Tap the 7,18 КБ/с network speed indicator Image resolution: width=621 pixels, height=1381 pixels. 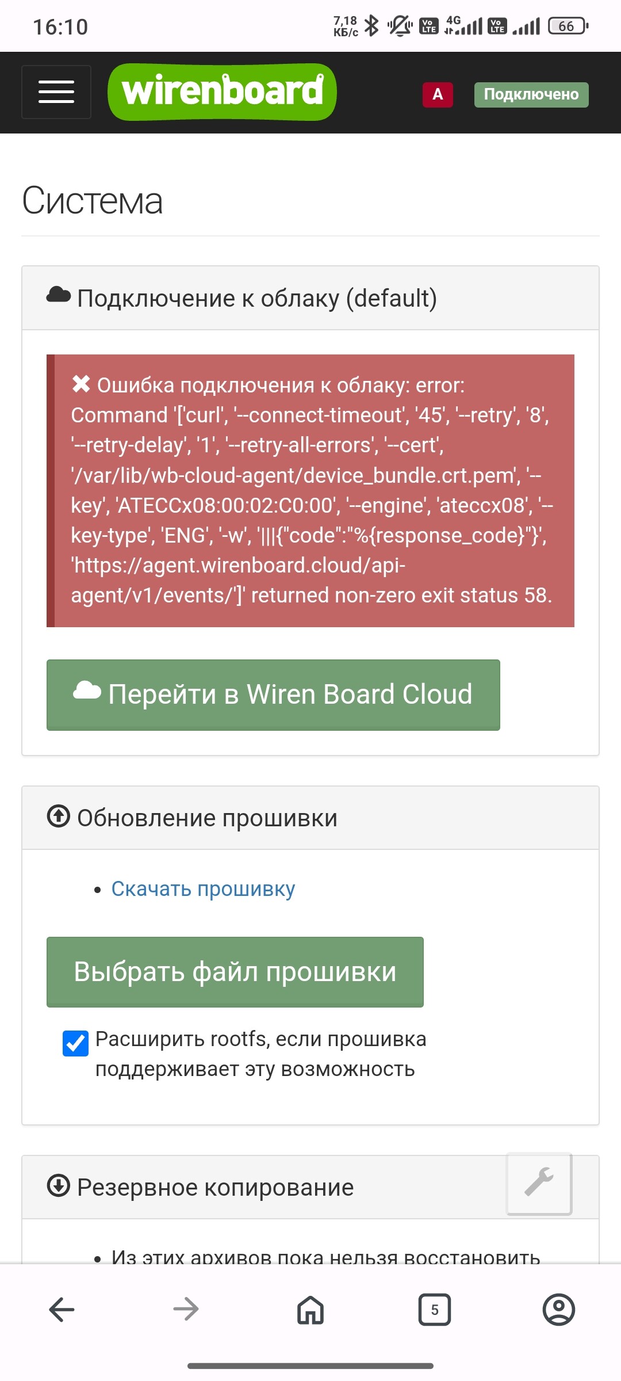tap(346, 26)
